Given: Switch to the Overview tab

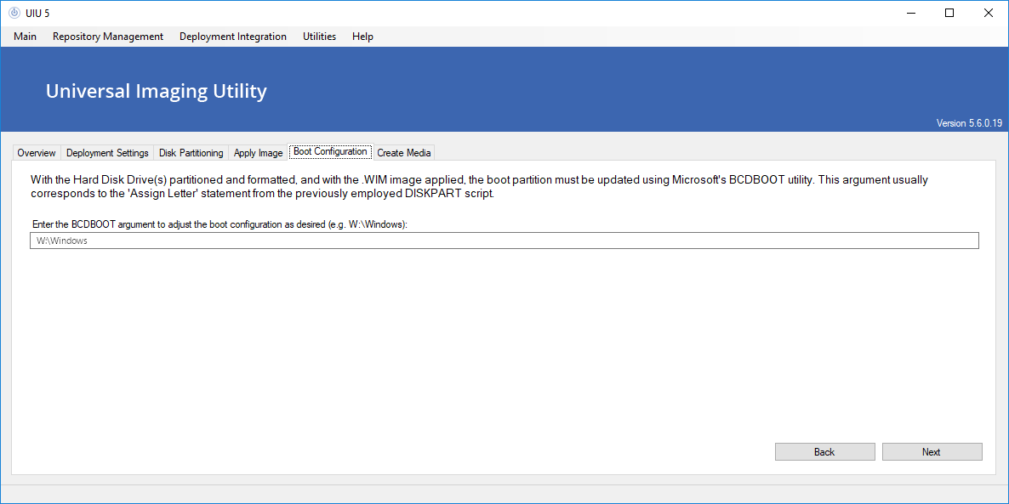Looking at the screenshot, I should click(37, 153).
